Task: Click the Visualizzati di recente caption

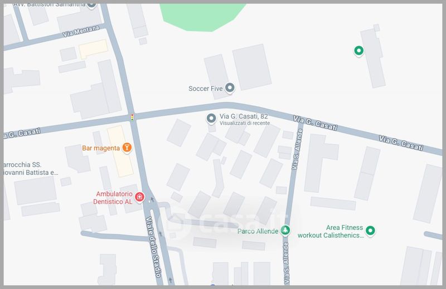Action: tap(245, 123)
